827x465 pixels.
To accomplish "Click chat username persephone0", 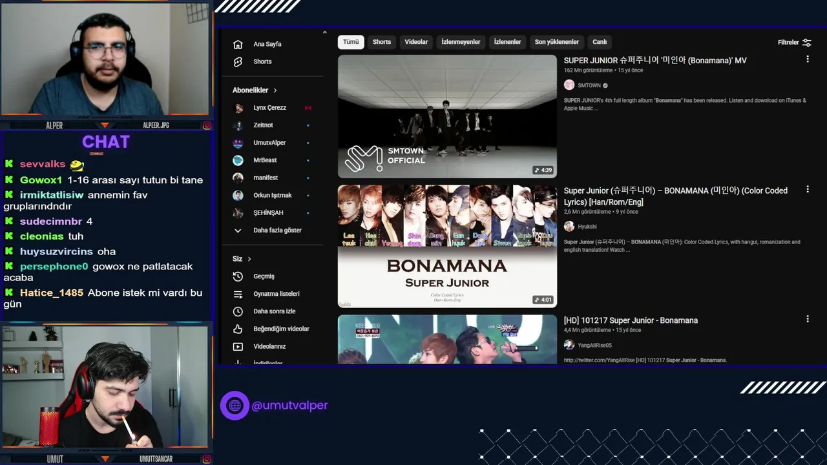I will 54,267.
